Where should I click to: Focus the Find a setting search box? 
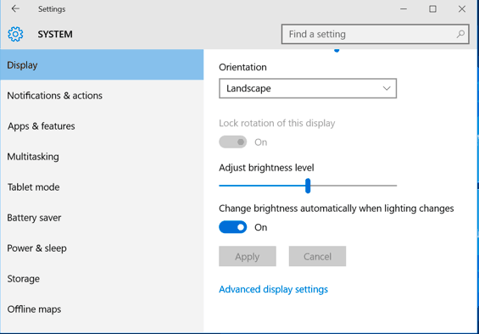tap(375, 34)
